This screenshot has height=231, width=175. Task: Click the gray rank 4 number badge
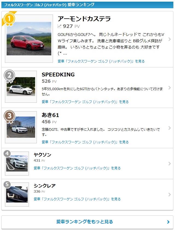[x=7, y=154]
